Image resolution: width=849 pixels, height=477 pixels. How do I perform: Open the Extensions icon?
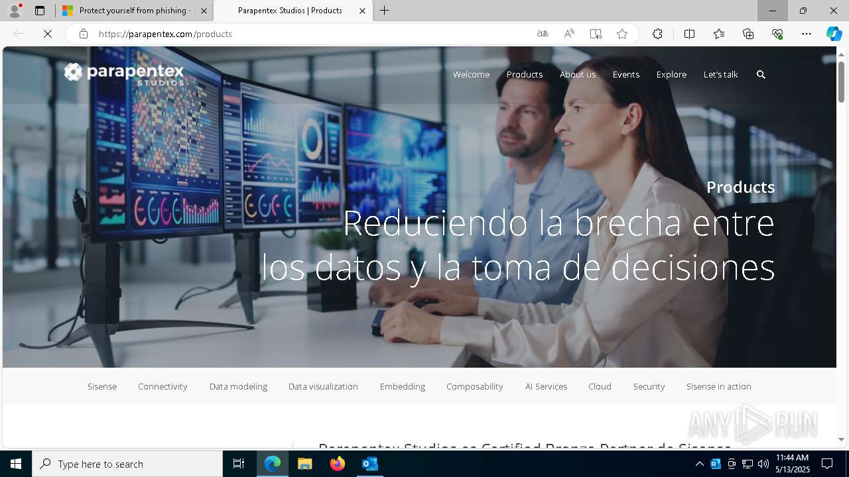pos(657,34)
